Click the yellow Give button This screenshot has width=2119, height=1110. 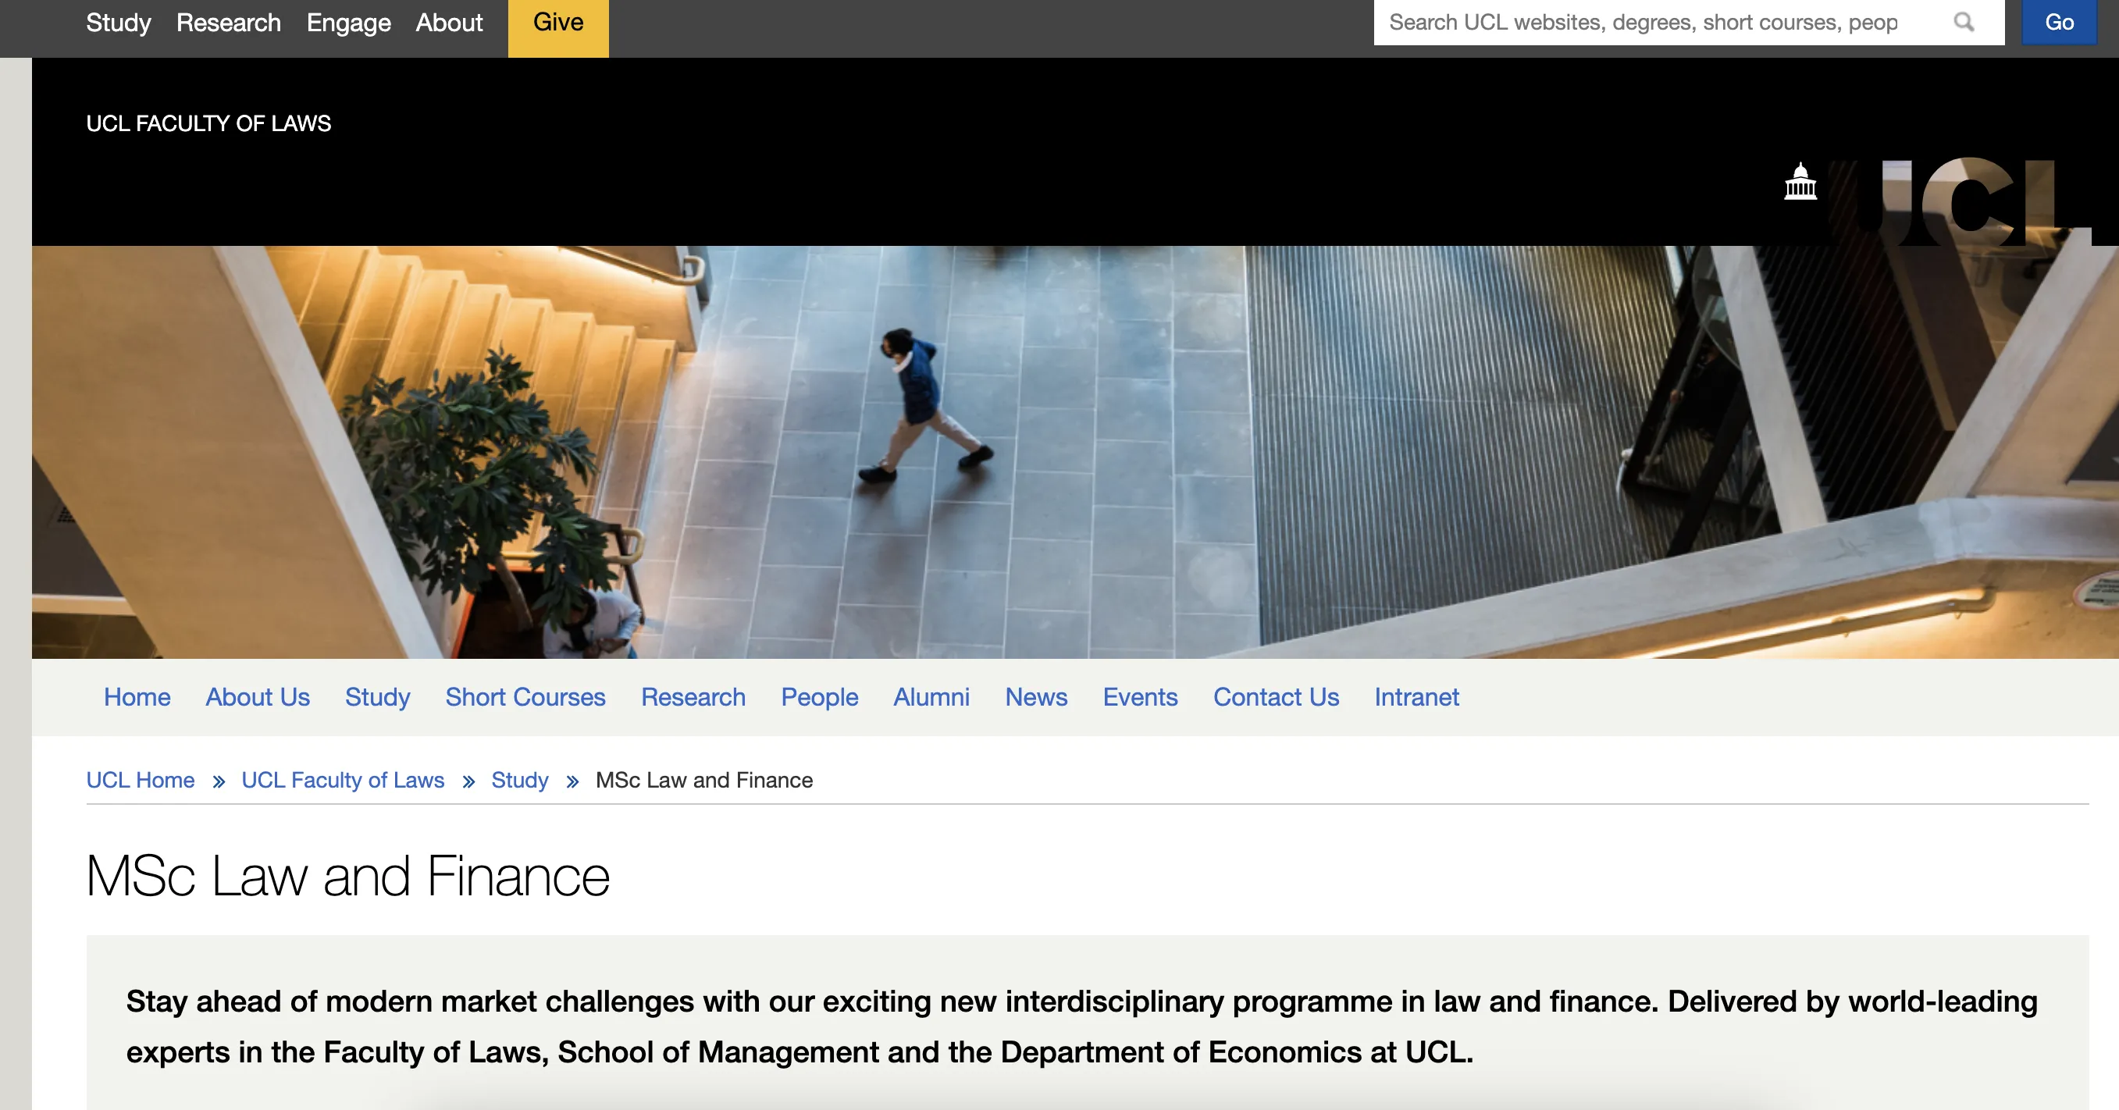557,23
